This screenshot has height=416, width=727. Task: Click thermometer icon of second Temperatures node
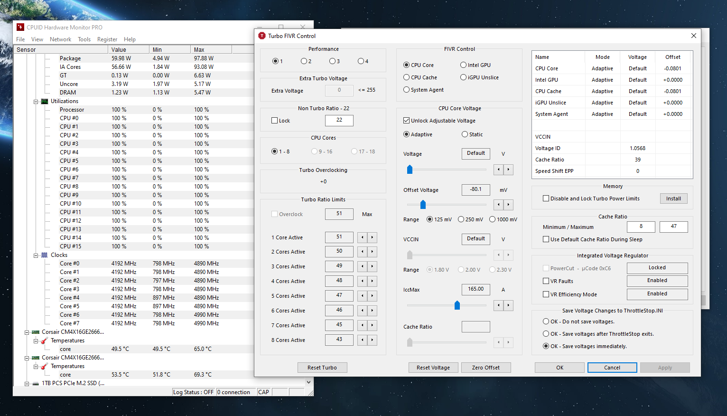coord(45,366)
